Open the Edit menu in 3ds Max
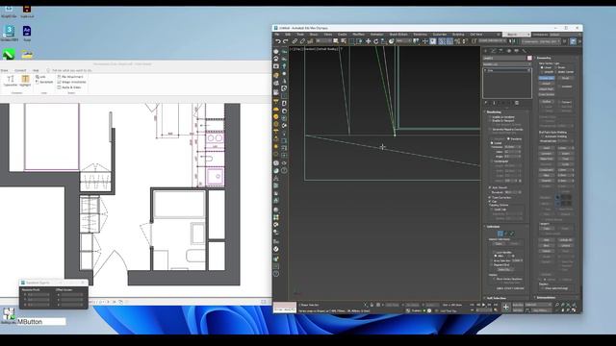 288,35
